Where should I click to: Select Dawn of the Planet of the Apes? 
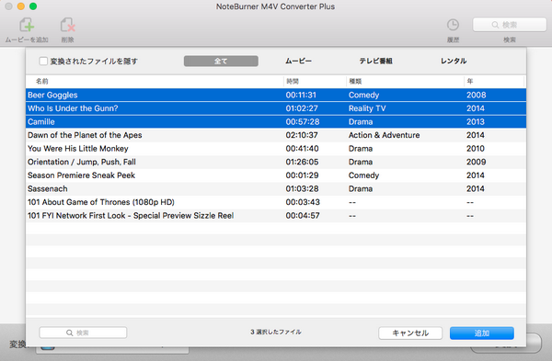tap(276, 135)
